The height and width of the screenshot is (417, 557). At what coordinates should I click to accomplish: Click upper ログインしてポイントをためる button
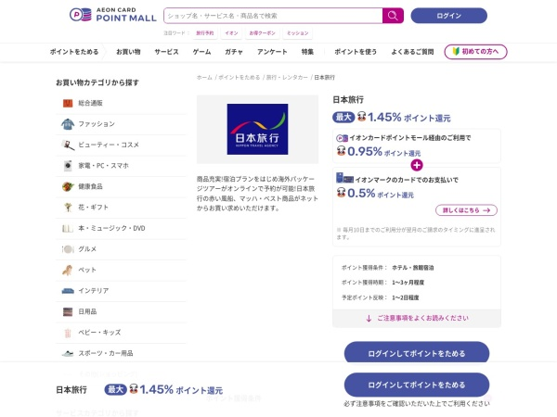pyautogui.click(x=417, y=354)
